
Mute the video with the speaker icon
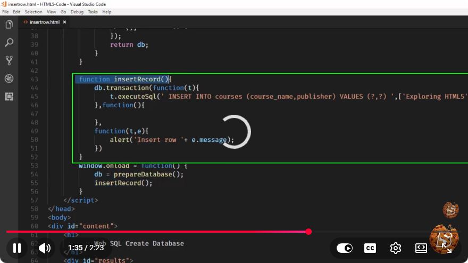coord(45,248)
